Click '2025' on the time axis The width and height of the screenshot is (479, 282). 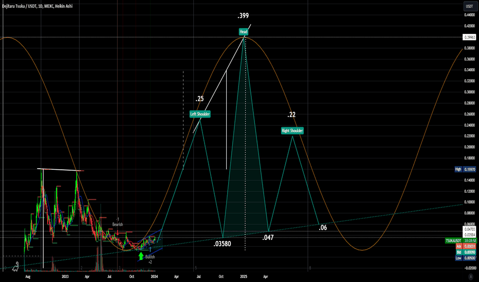[244, 277]
